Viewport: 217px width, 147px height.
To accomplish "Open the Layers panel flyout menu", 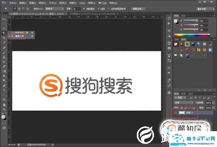I will pyautogui.click(x=214, y=94).
